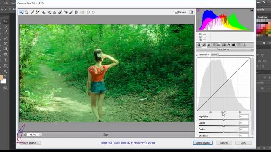Switch to the Point curve tab
Screen dimensions: 271x152
point(214,54)
